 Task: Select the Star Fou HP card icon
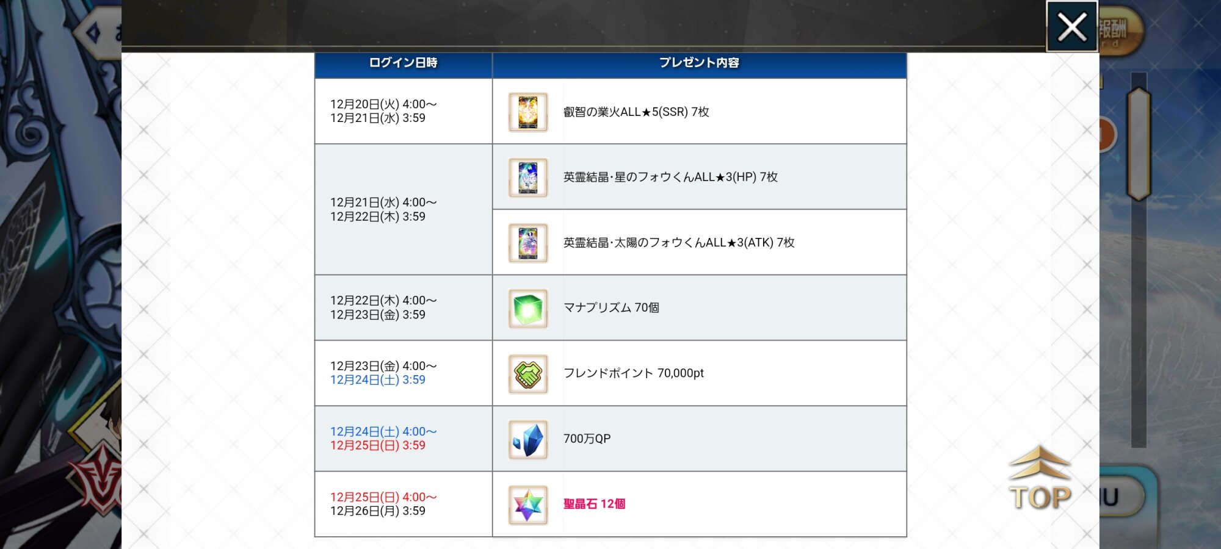coord(528,178)
